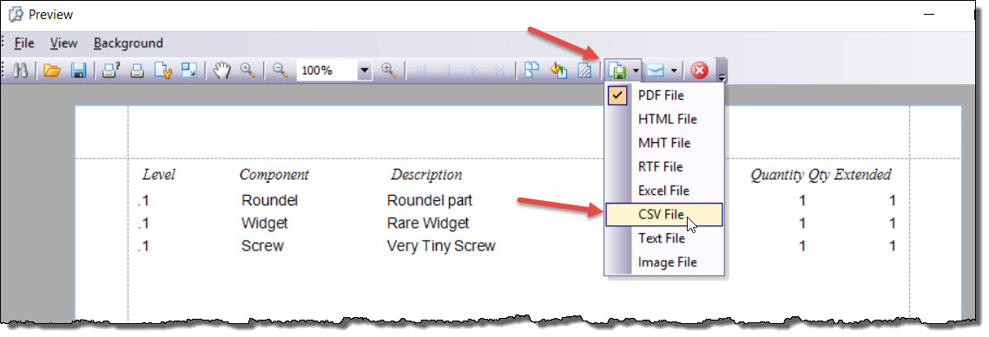This screenshot has width=989, height=337.
Task: Click the watermark icon
Action: (584, 70)
